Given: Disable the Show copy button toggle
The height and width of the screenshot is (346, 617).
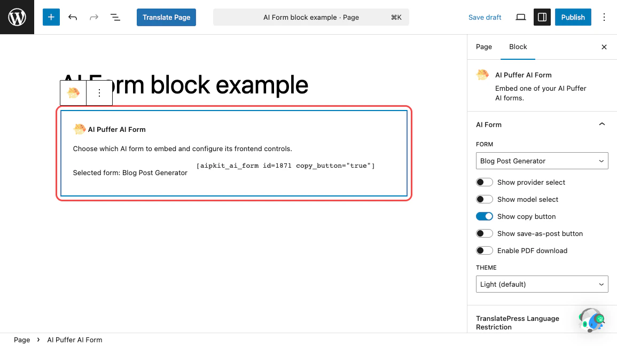Looking at the screenshot, I should (x=485, y=216).
